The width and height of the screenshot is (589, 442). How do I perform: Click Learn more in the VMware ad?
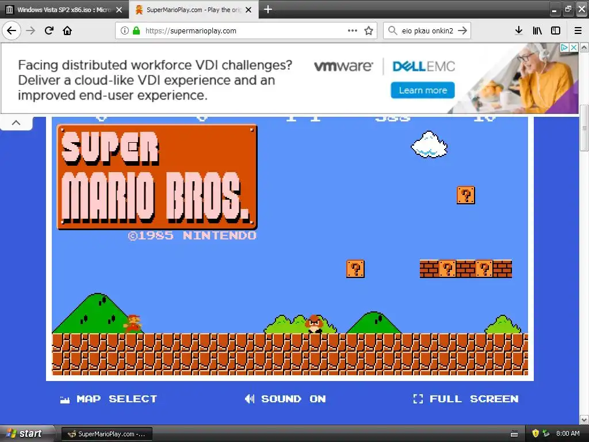[x=423, y=90]
